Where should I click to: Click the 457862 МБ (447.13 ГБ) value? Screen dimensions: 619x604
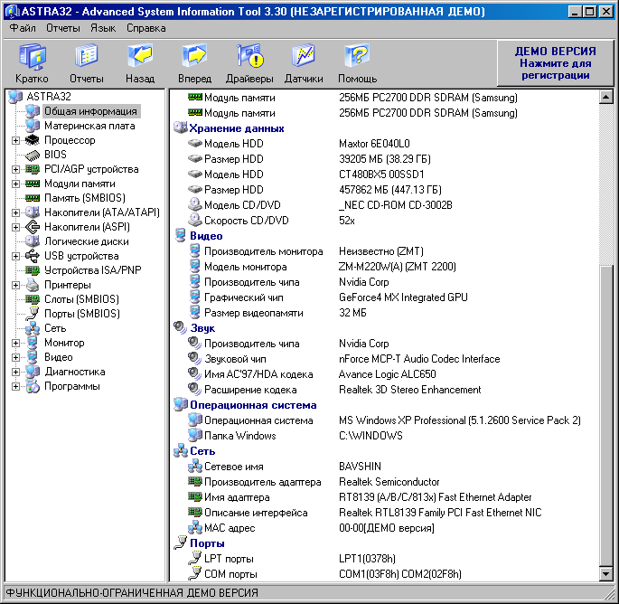point(390,190)
